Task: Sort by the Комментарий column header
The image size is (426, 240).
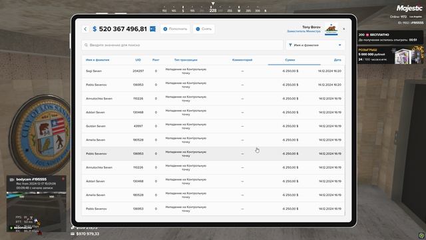Action: (242, 60)
